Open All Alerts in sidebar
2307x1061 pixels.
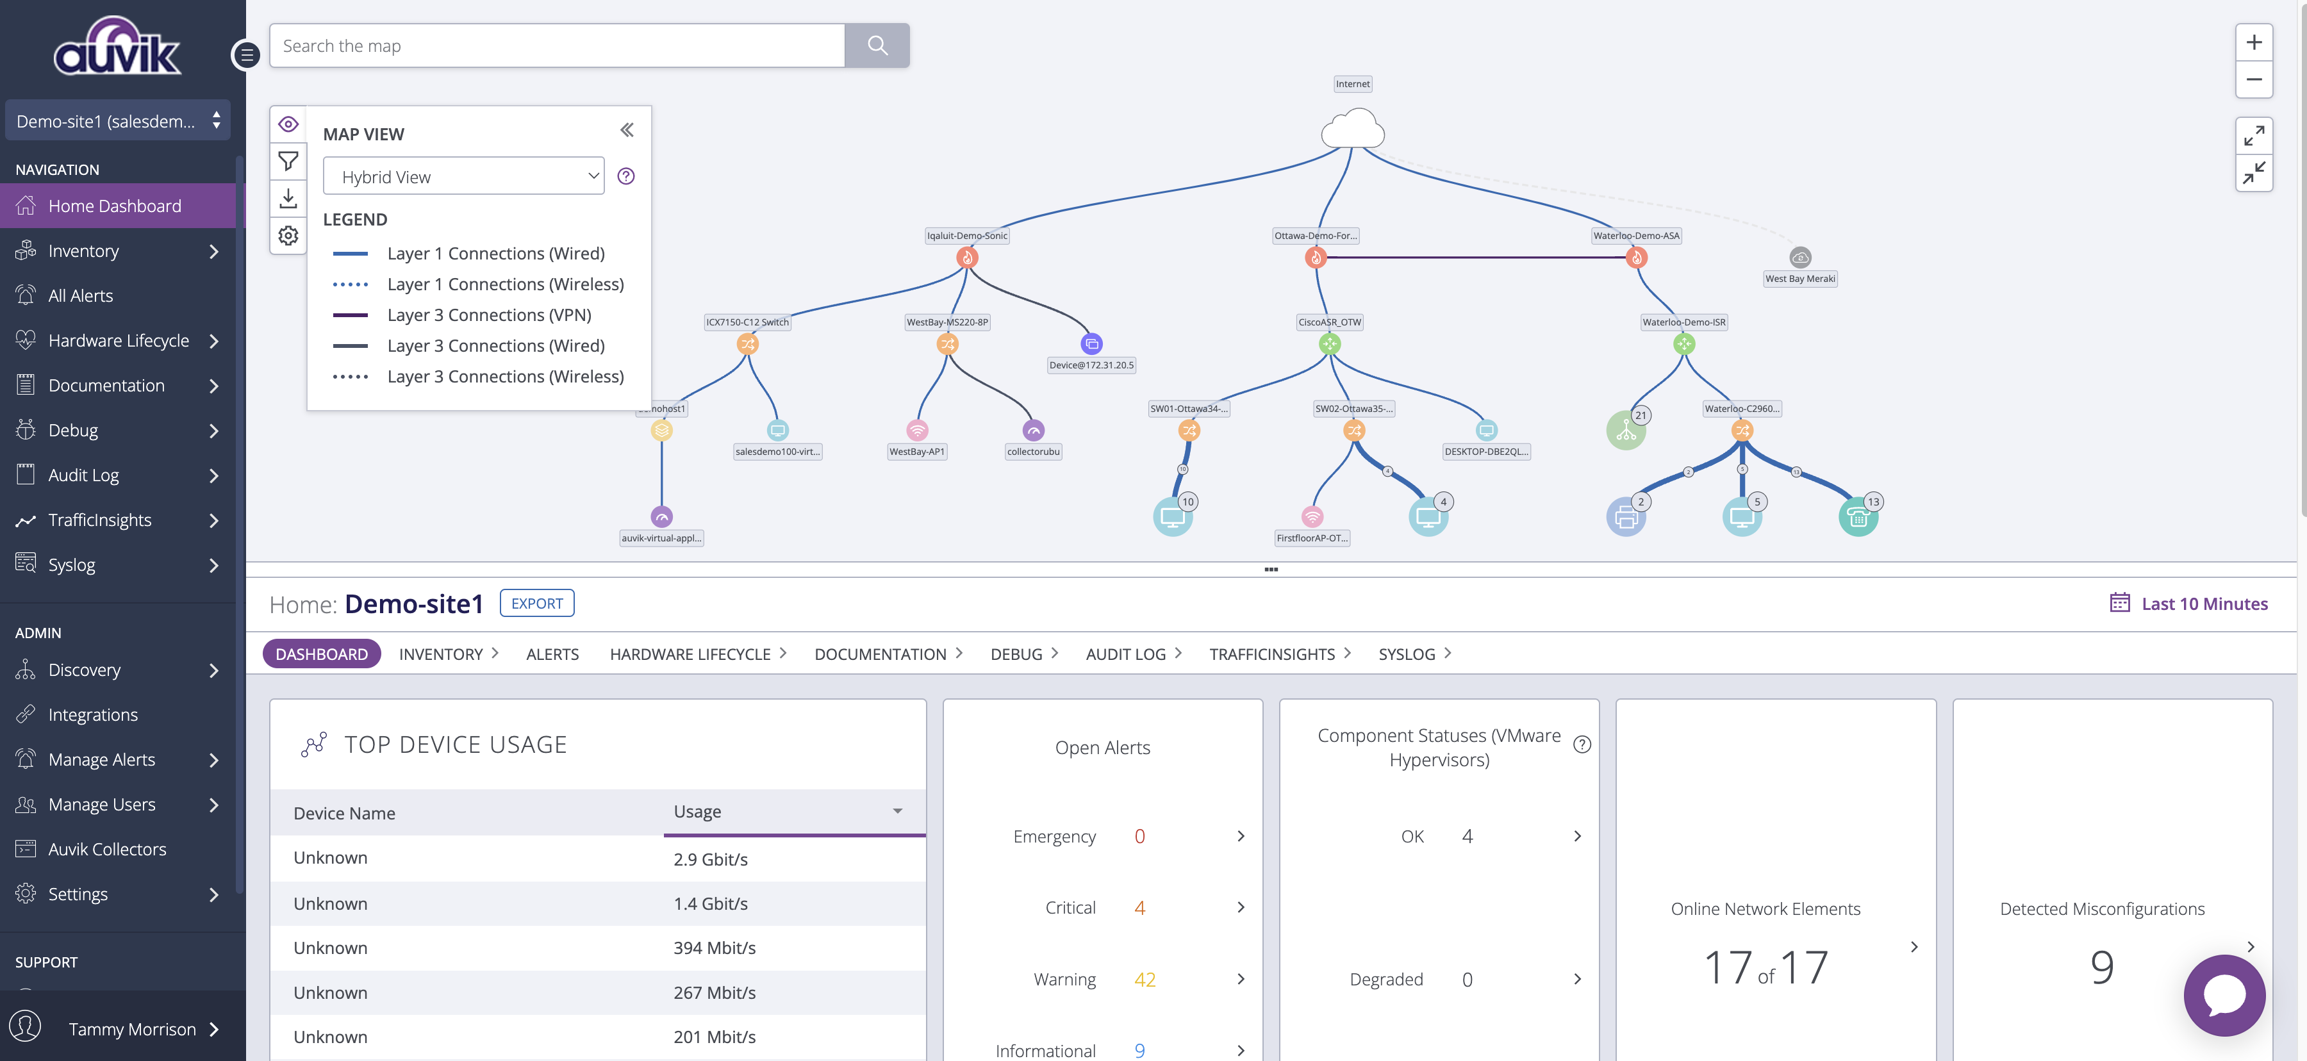(81, 297)
